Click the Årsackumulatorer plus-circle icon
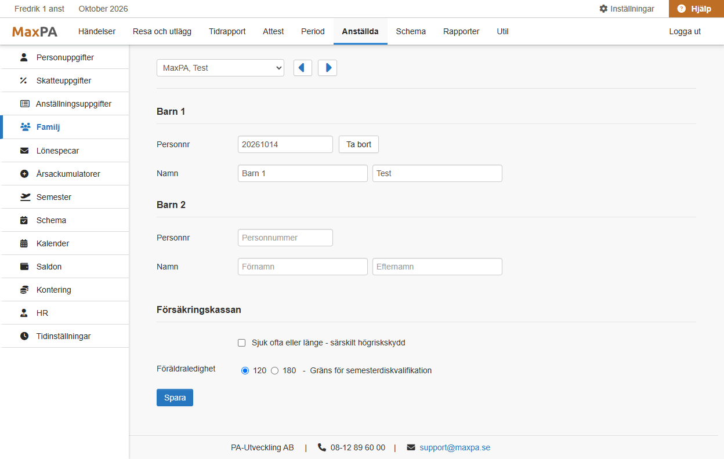Screen dimensions: 724x459 pyautogui.click(x=24, y=174)
